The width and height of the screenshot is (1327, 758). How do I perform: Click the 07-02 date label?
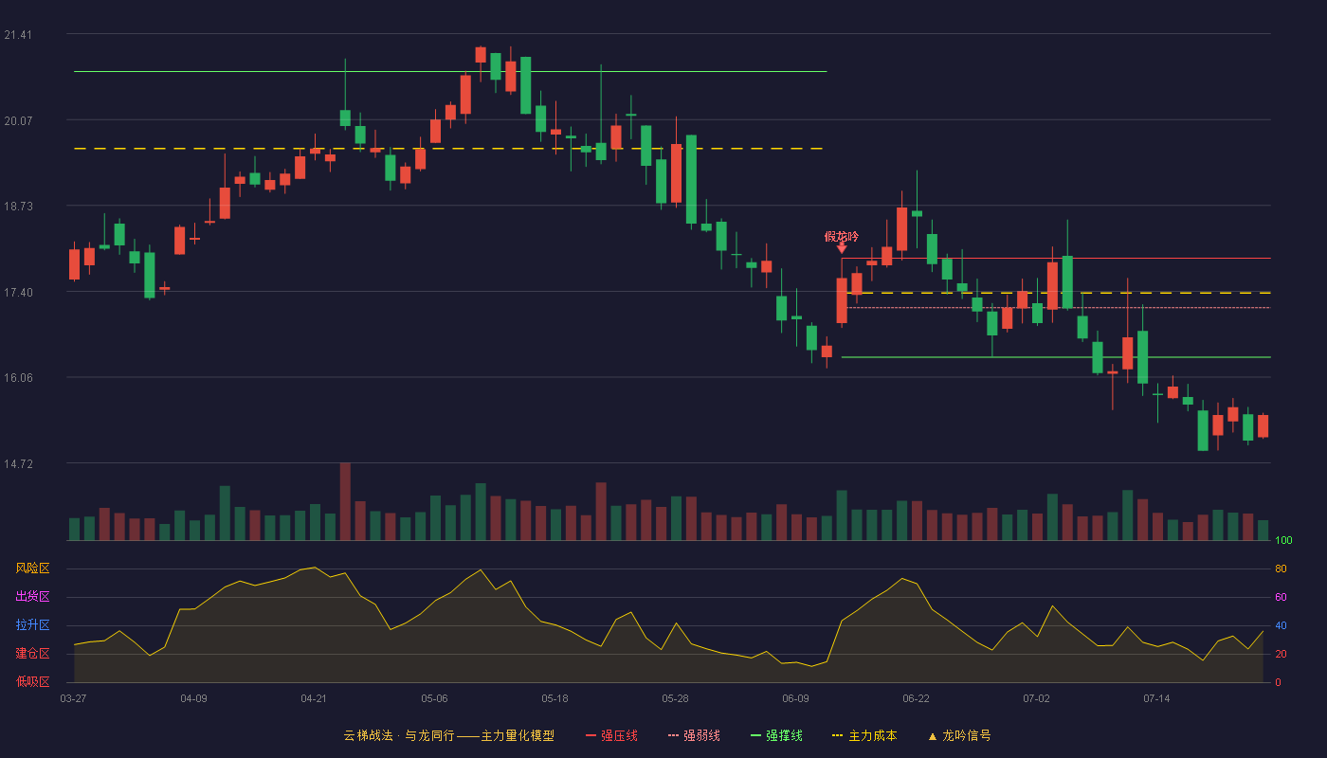pos(1036,698)
